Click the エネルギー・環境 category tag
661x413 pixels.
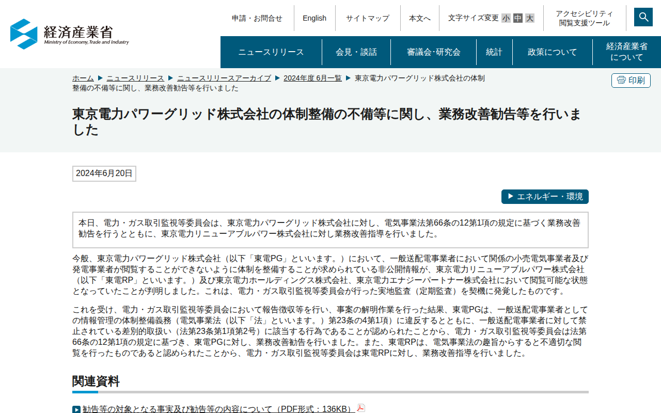tap(545, 197)
